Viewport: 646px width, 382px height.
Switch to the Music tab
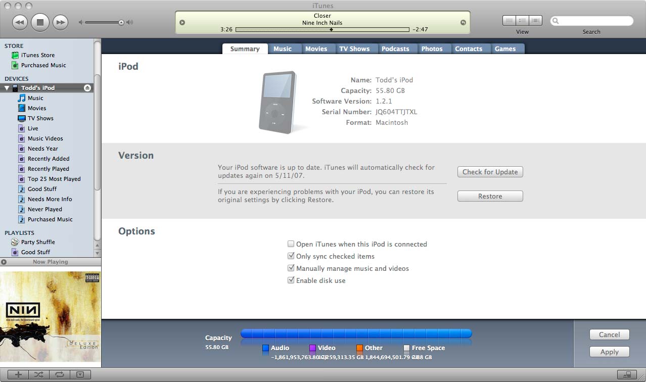point(283,49)
